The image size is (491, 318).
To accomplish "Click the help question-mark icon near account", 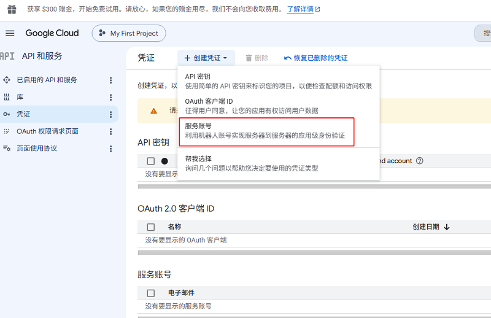I will [420, 161].
